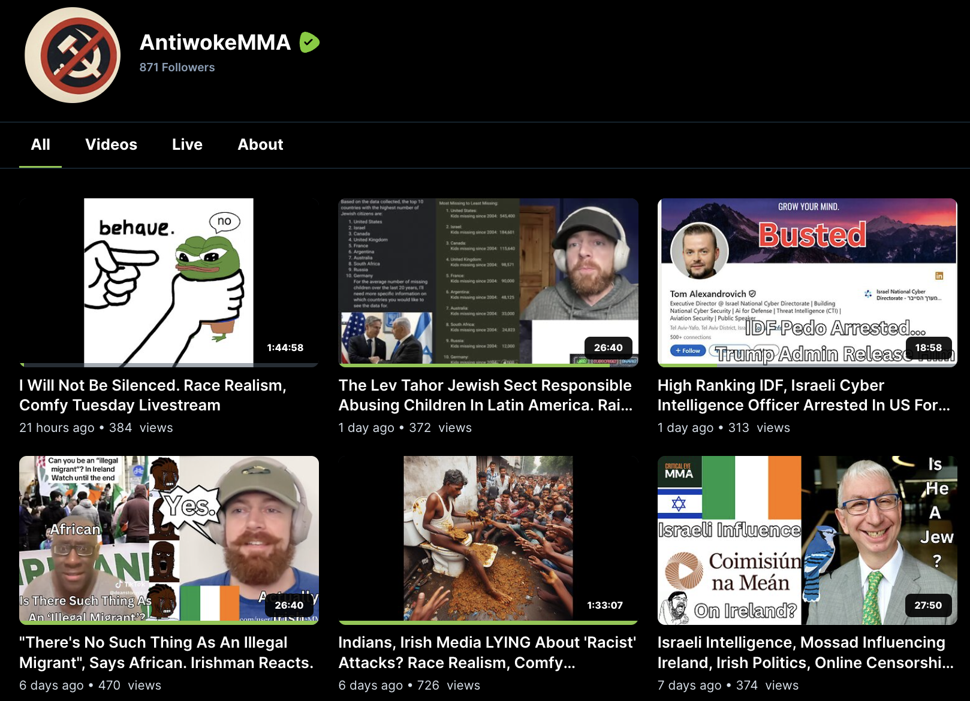The width and height of the screenshot is (970, 701).
Task: Open the thumbnail for the Lev Tahor video
Action: (488, 282)
